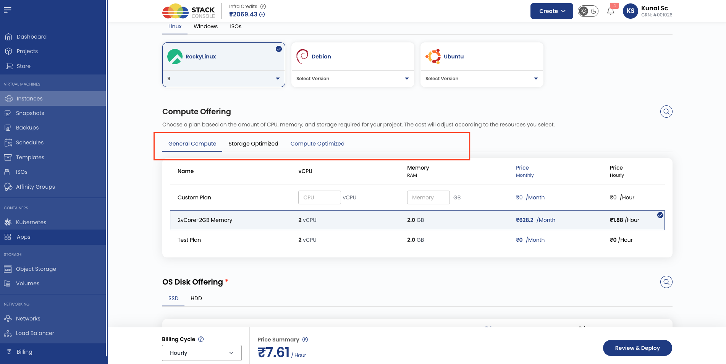Screen dimensions: 726x364
Task: Click Price Monthly column header
Action: (525, 171)
